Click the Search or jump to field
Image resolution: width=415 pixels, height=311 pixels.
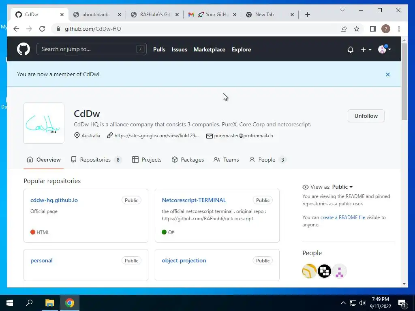(x=91, y=49)
